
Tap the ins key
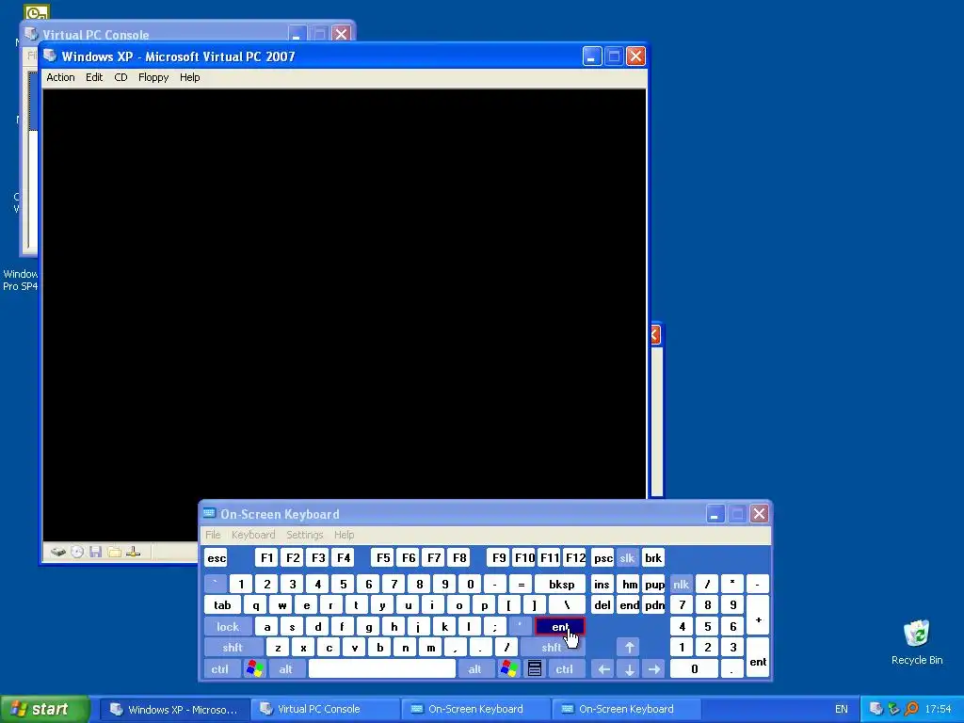(x=602, y=584)
